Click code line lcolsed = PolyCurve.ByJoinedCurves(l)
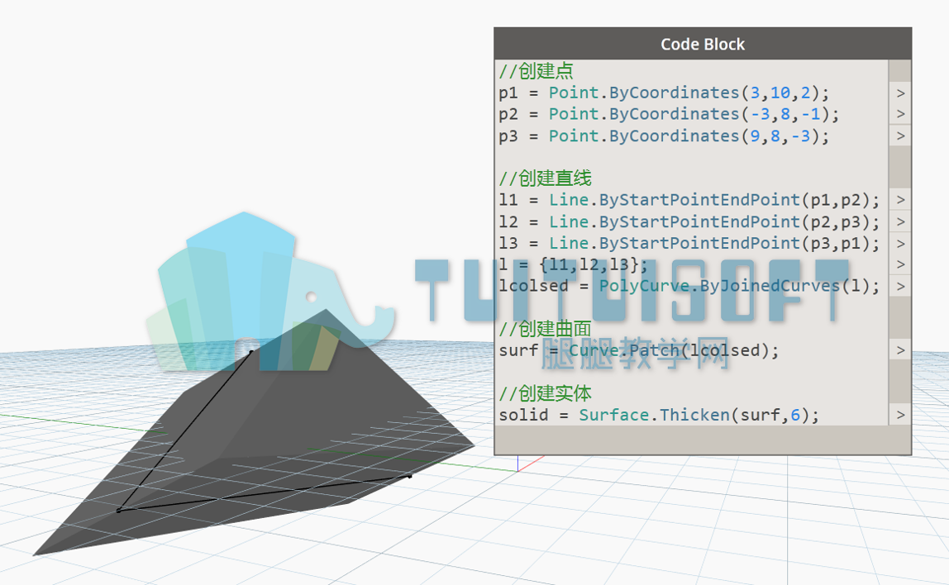Viewport: 949px width, 585px height. pyautogui.click(x=689, y=286)
